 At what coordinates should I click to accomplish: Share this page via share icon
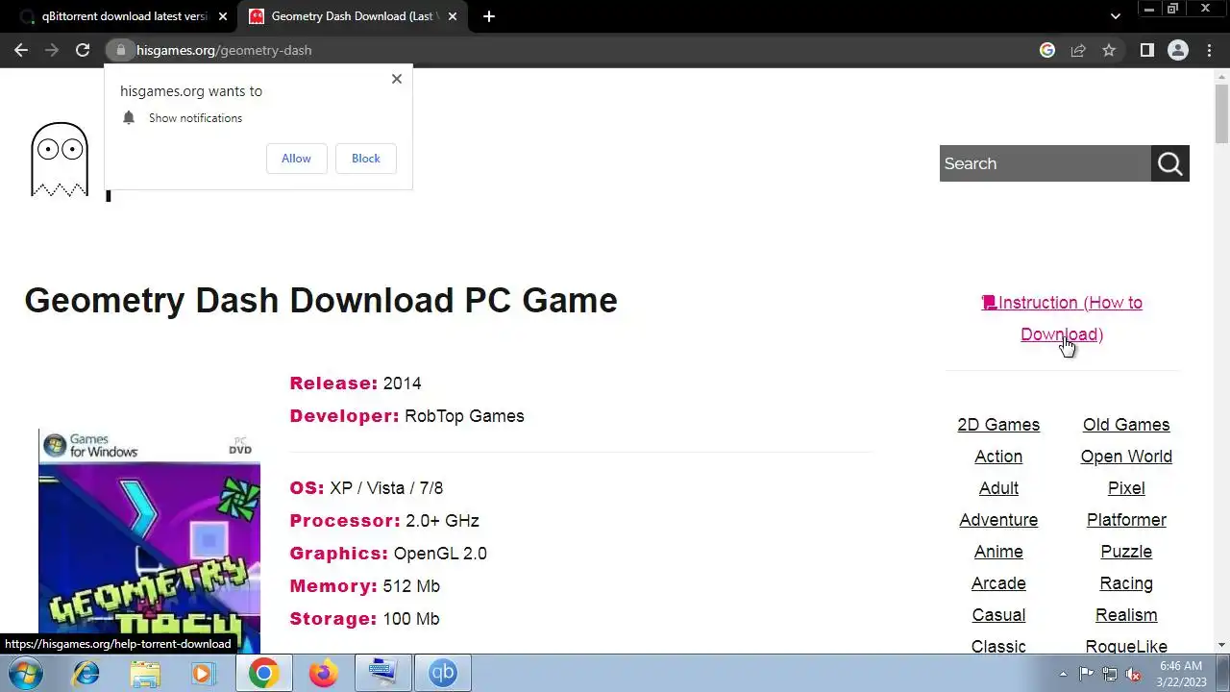pyautogui.click(x=1078, y=50)
